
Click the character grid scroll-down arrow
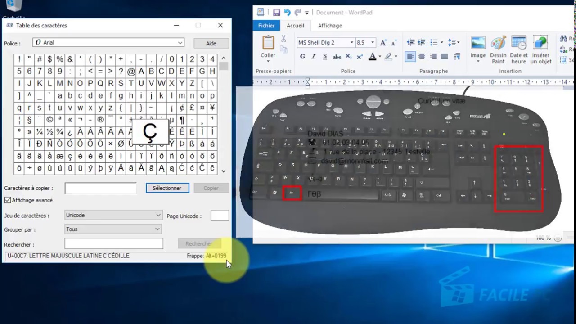coord(224,171)
